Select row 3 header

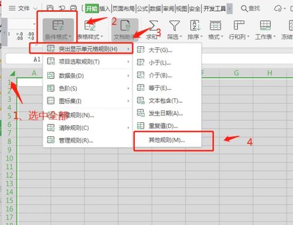[x=9, y=99]
